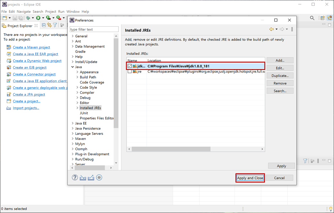Click the Coverage run toolbar icon
334x213 pixels.
[x=48, y=18]
